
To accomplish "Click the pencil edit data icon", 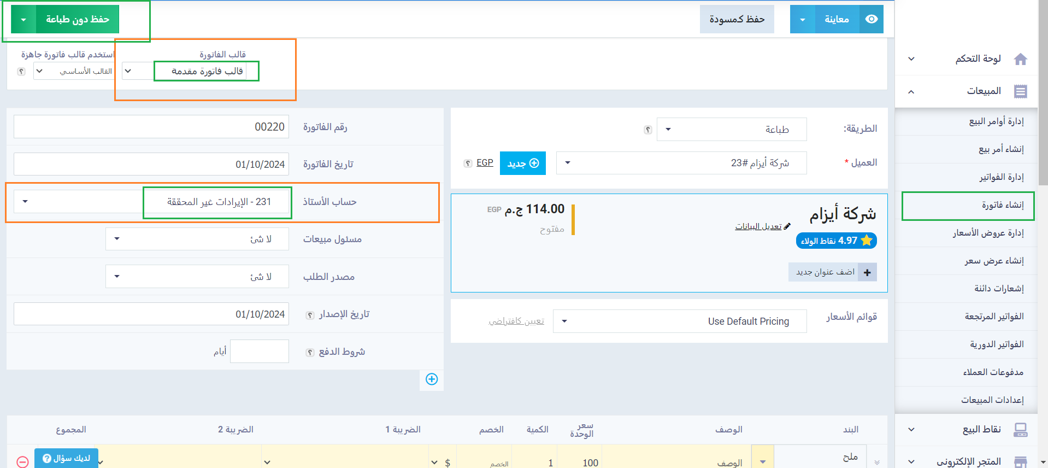I will 787,226.
